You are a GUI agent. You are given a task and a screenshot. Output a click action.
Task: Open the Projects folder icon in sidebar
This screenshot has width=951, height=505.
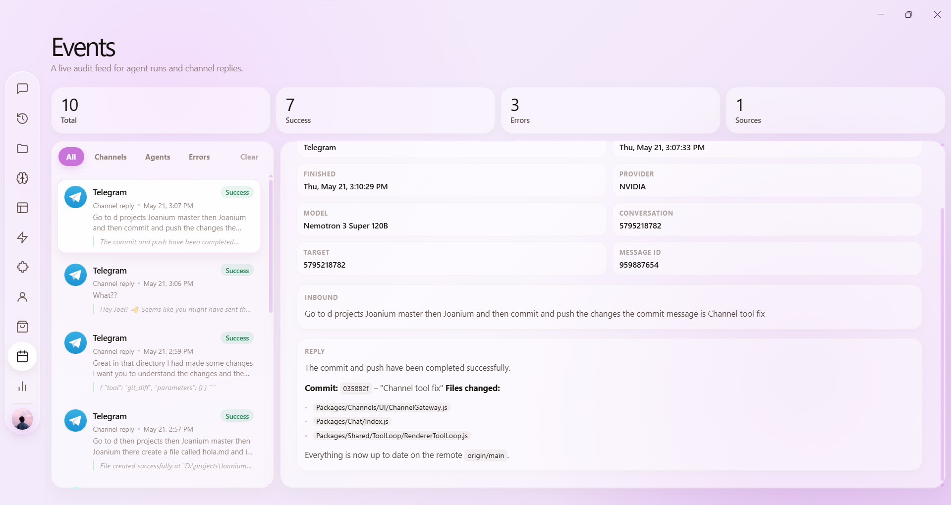[22, 148]
